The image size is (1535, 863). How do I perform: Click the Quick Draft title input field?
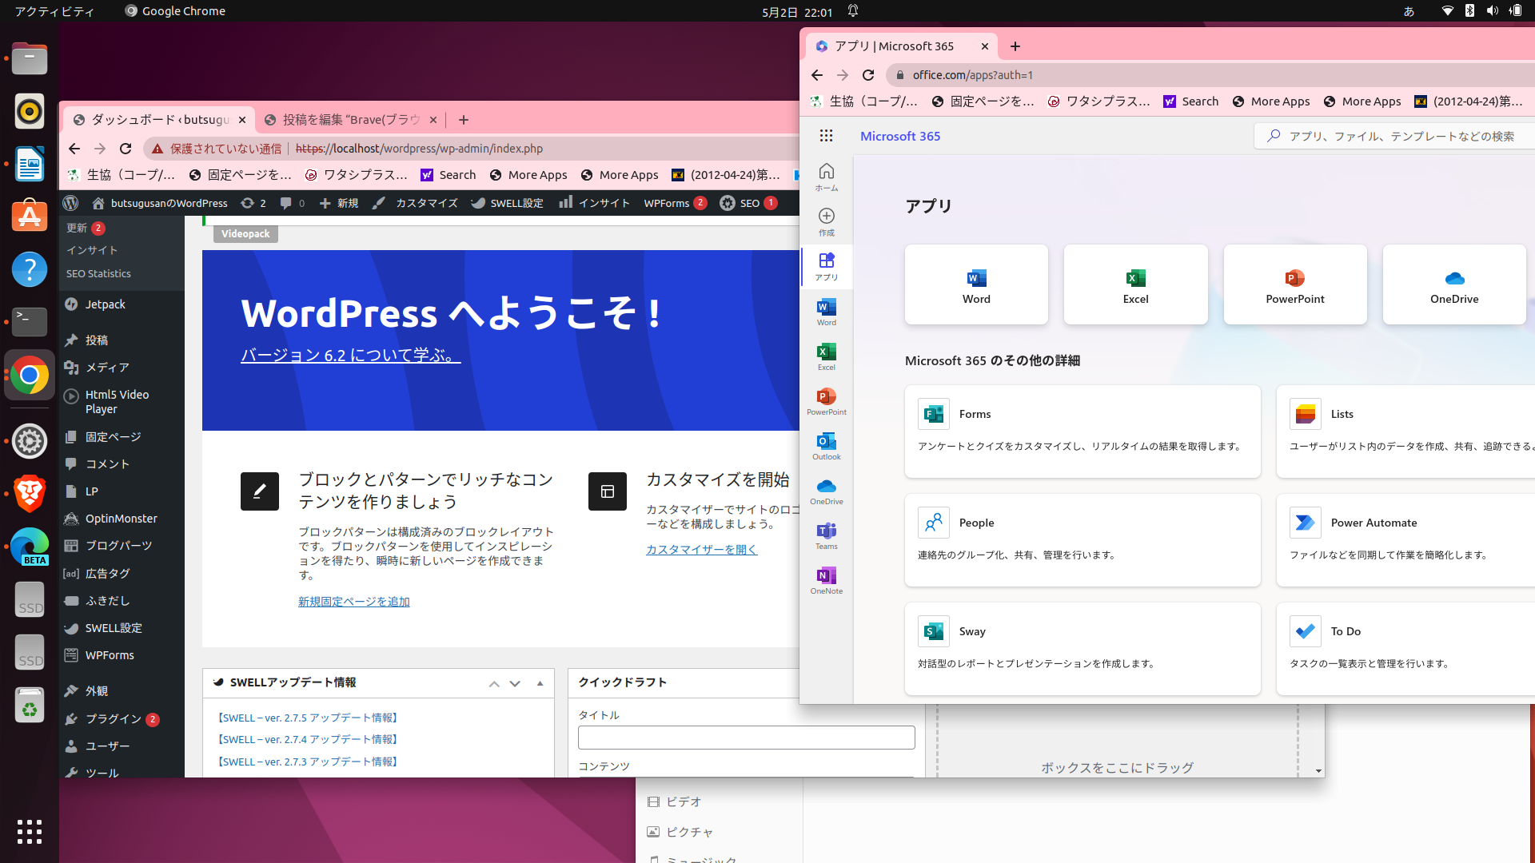[x=746, y=737]
